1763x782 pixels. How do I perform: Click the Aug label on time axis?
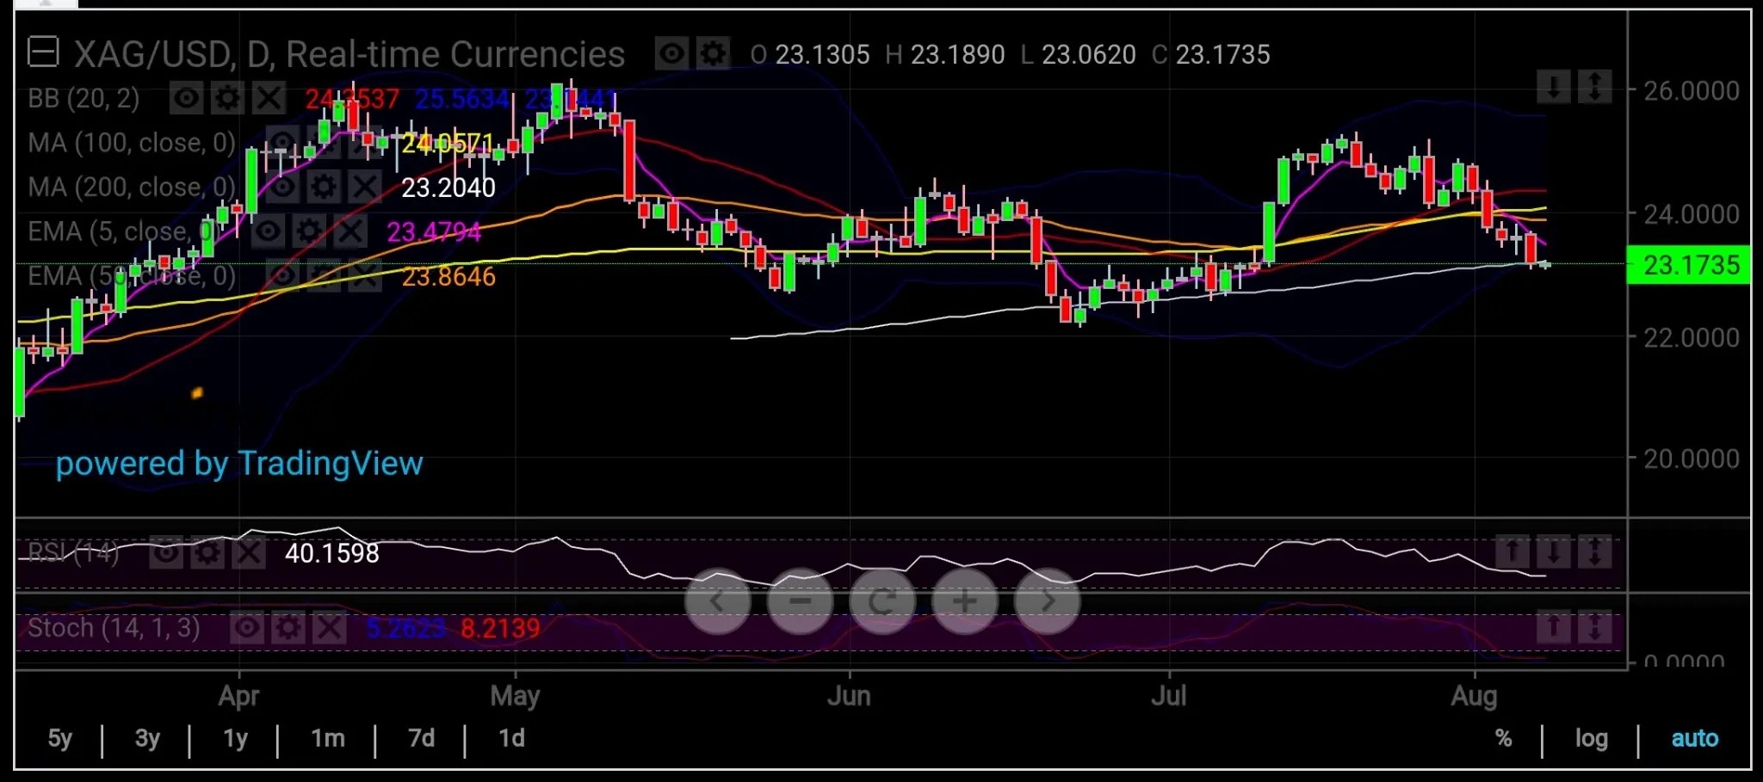[x=1474, y=695]
